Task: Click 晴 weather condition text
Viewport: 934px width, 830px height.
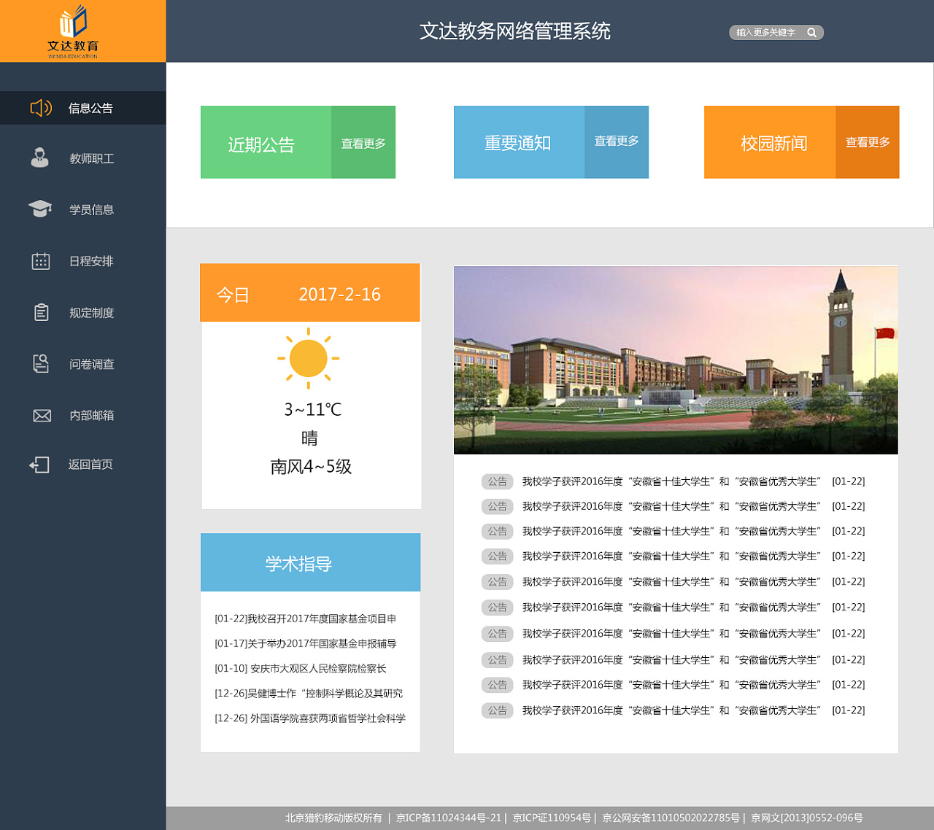Action: 309,438
